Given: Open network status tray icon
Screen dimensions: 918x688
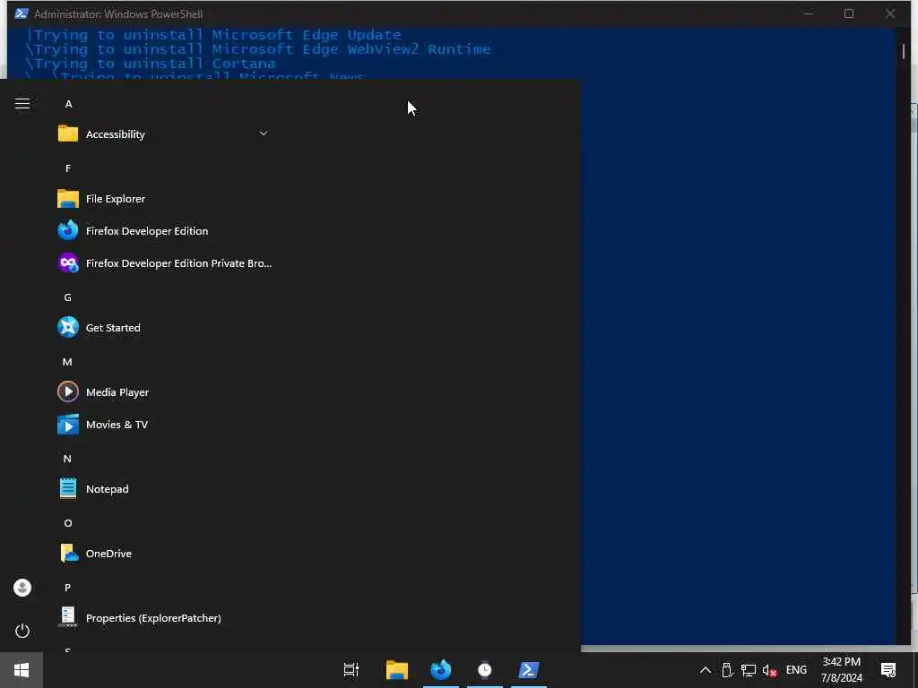Looking at the screenshot, I should coord(749,670).
